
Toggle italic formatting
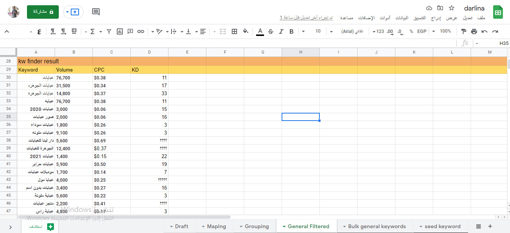(281, 31)
